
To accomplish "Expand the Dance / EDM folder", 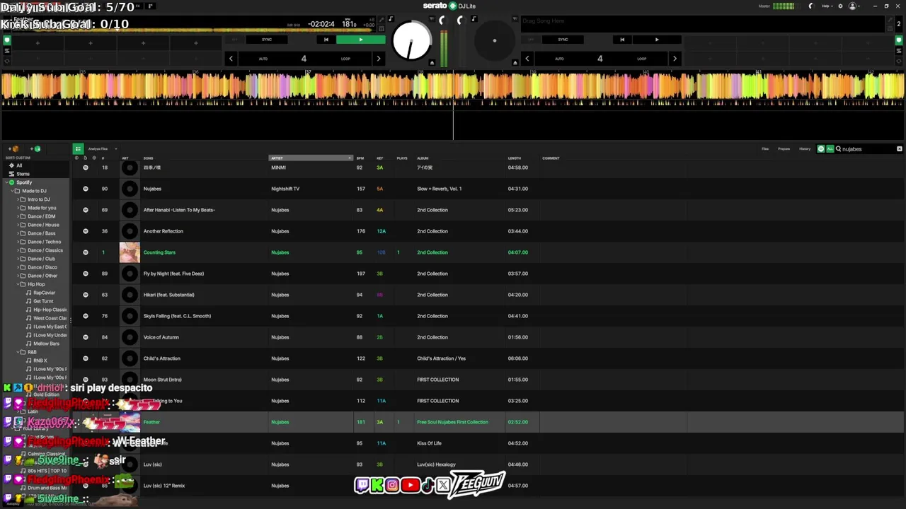I will point(18,216).
